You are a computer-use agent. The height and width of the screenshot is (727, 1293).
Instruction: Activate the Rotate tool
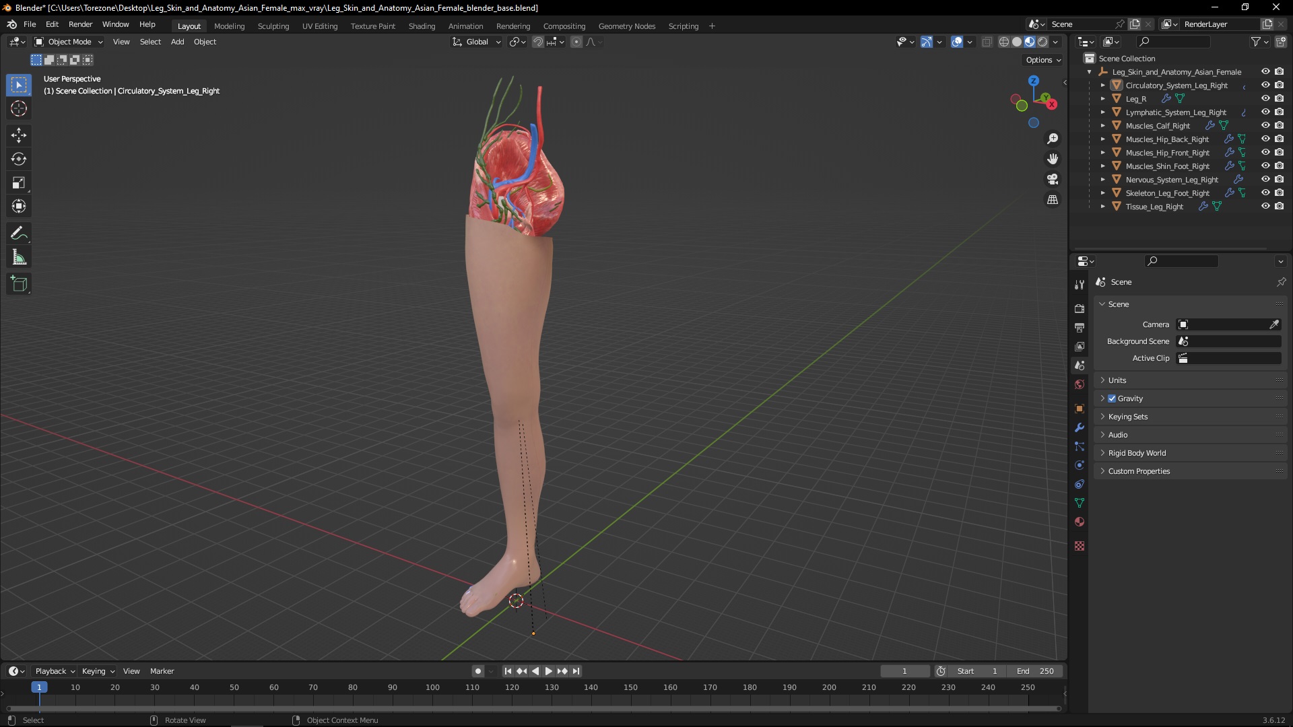pos(19,159)
